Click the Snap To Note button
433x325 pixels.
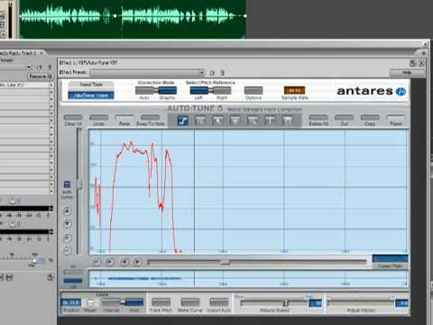[x=150, y=117]
